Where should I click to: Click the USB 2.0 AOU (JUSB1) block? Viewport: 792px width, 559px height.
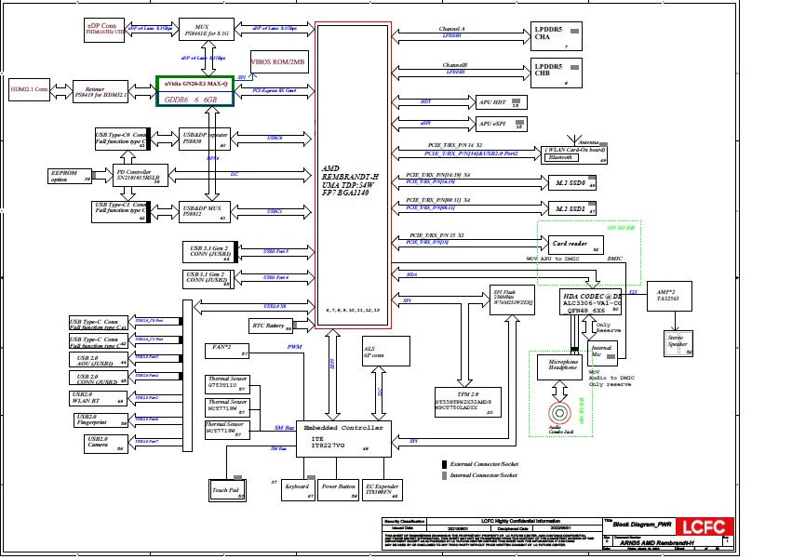tap(98, 360)
